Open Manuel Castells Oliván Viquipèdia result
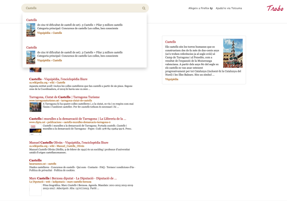The image size is (287, 201). click(x=69, y=143)
